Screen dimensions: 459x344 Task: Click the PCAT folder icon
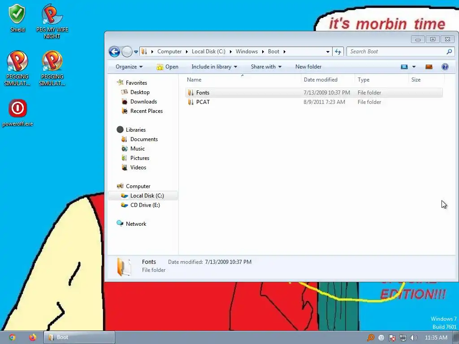[191, 102]
